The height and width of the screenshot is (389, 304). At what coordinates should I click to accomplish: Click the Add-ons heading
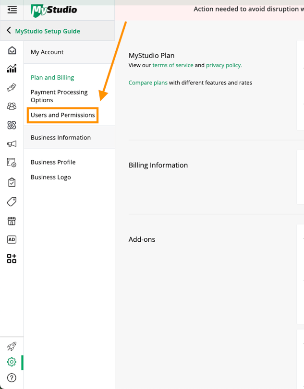click(142, 239)
